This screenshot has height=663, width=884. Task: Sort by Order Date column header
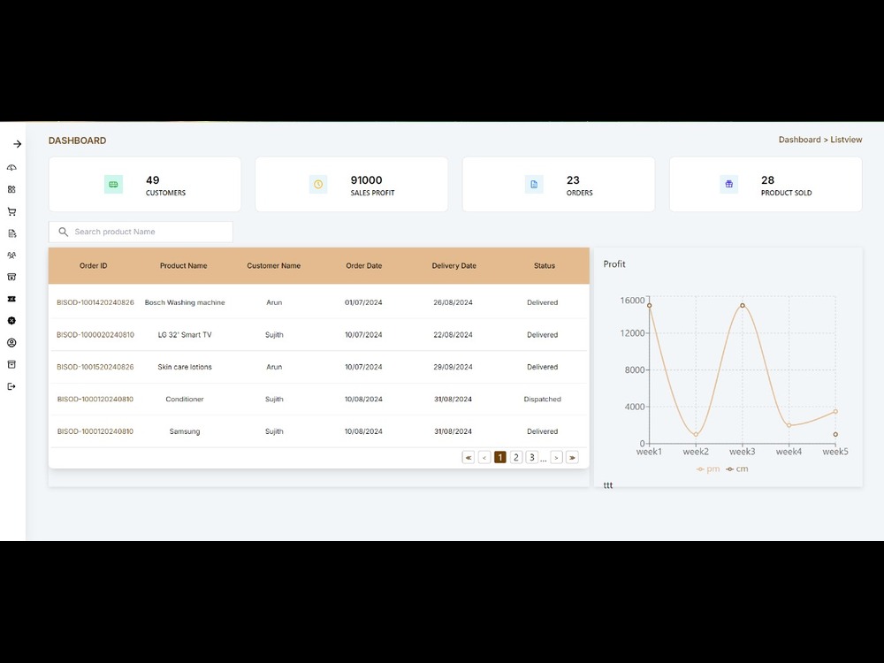tap(363, 265)
